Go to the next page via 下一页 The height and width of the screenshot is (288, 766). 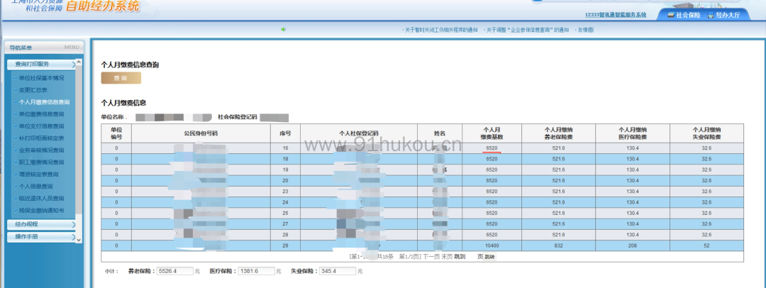[x=431, y=255]
